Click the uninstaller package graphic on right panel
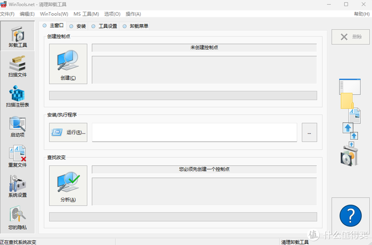 349,157
